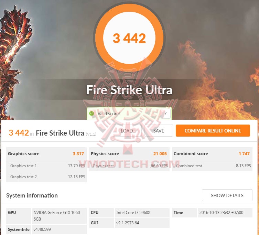Click the SAVE button

pyautogui.click(x=159, y=131)
